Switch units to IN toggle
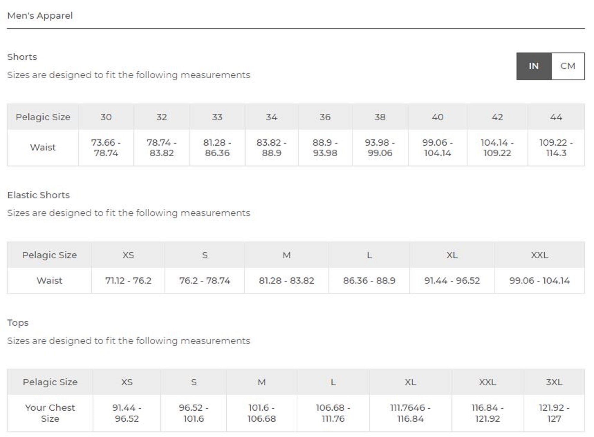 click(534, 66)
